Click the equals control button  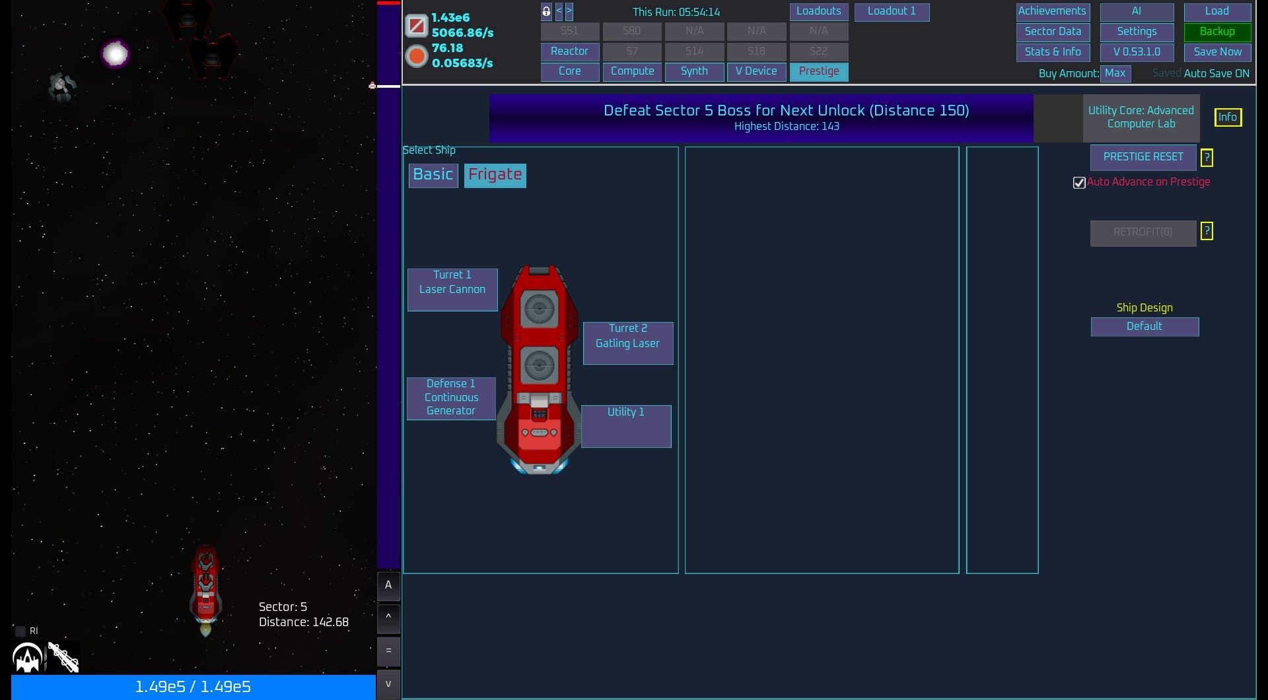388,651
